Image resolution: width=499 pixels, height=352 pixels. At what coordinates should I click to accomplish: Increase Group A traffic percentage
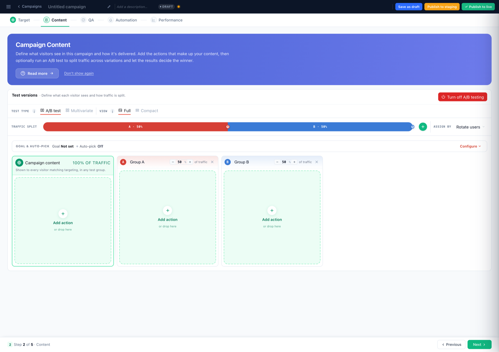coord(190,162)
